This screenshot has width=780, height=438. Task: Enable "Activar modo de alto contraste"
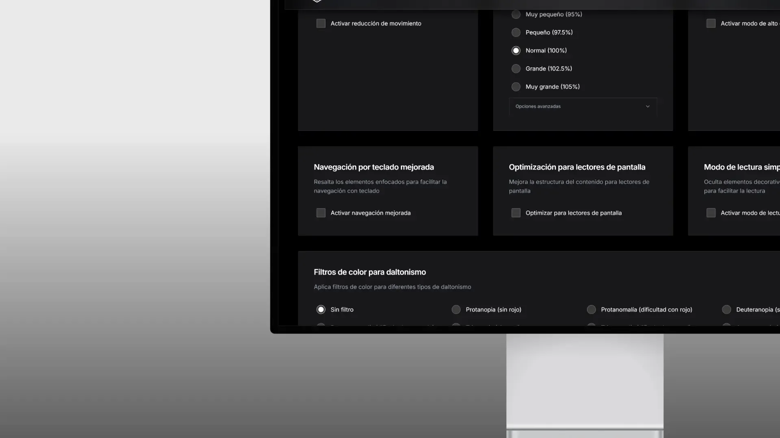(x=711, y=23)
